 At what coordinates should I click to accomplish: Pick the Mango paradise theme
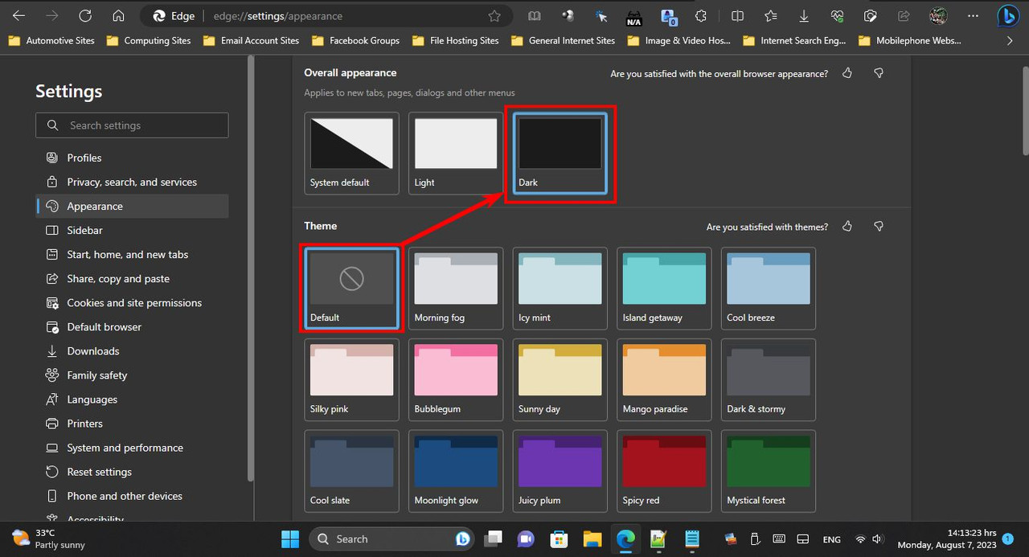(664, 379)
